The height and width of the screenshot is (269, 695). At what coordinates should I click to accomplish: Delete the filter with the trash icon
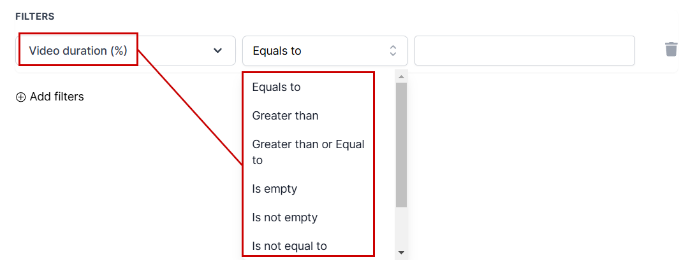(x=671, y=50)
